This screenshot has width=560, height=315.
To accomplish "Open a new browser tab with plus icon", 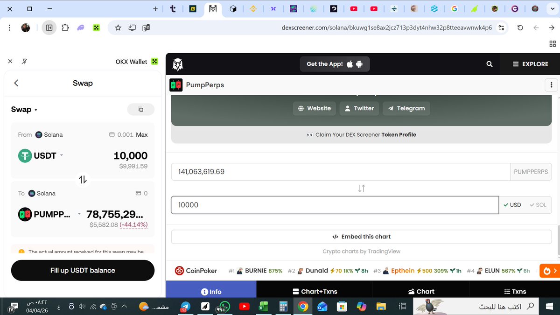I will tap(155, 9).
